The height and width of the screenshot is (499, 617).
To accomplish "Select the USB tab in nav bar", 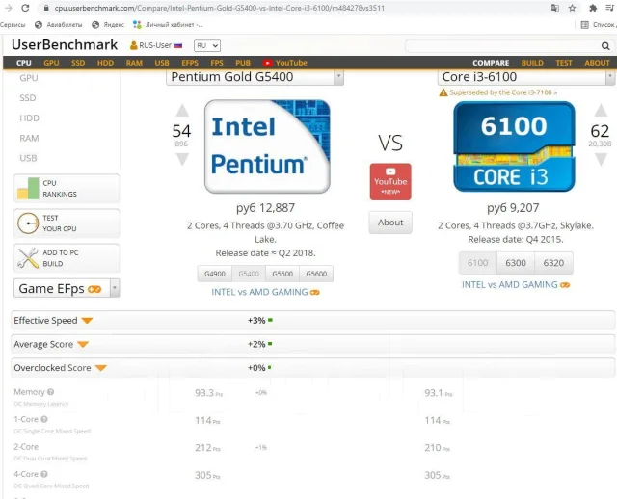I will pyautogui.click(x=162, y=63).
